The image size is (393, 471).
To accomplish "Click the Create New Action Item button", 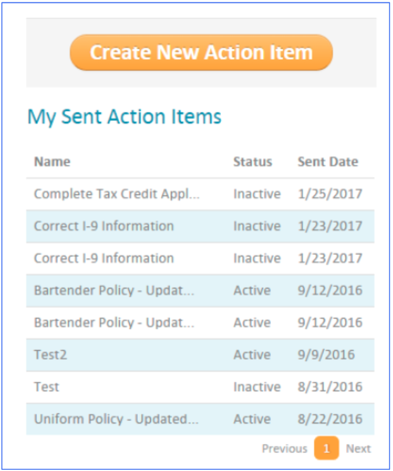I will click(x=201, y=52).
